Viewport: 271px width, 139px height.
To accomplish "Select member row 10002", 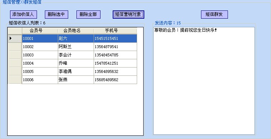I will pyautogui.click(x=73, y=47).
